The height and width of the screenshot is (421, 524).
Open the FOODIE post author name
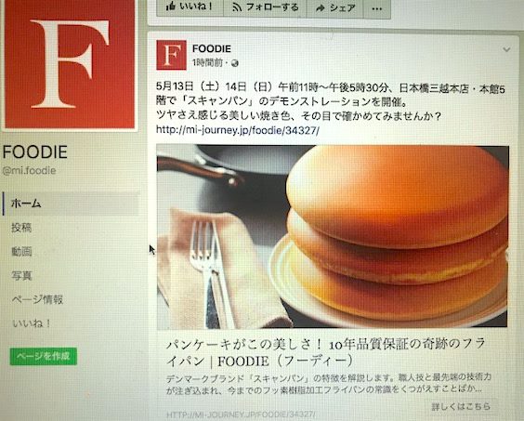point(212,49)
